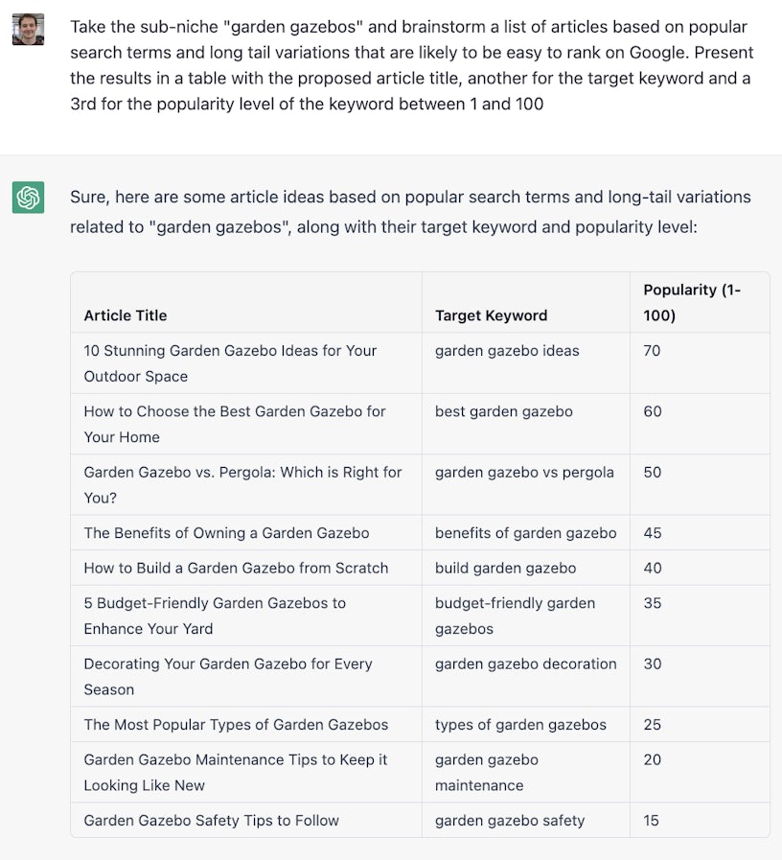Click the "Popularity (1-100)" column header

coord(692,302)
